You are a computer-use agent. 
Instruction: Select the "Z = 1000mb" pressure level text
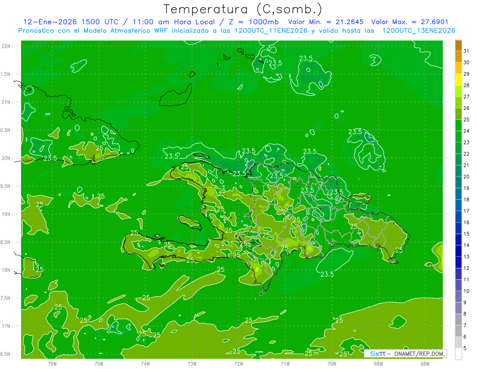click(x=252, y=22)
